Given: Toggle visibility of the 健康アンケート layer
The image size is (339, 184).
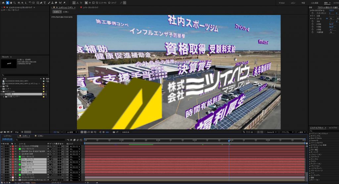Looking at the screenshot, I should (x=2, y=167).
